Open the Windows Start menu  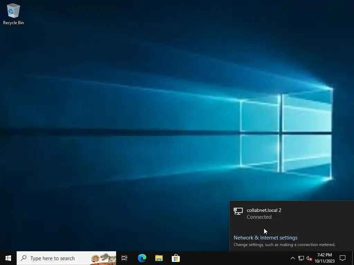8,258
